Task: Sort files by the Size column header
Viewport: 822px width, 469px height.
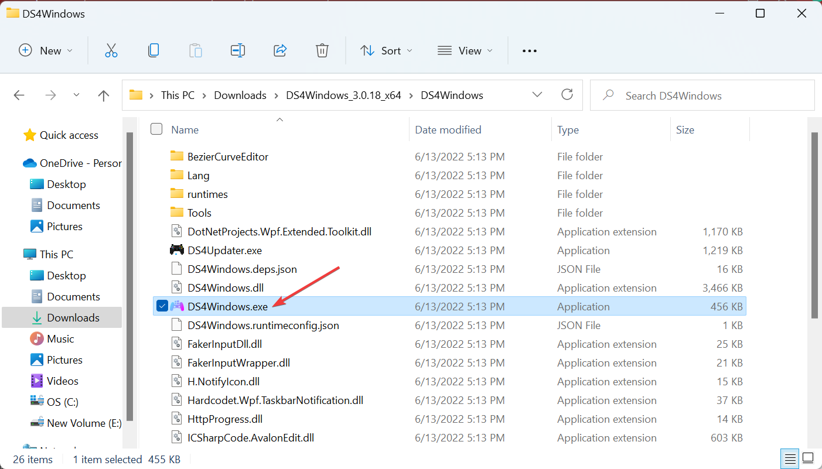Action: [685, 129]
